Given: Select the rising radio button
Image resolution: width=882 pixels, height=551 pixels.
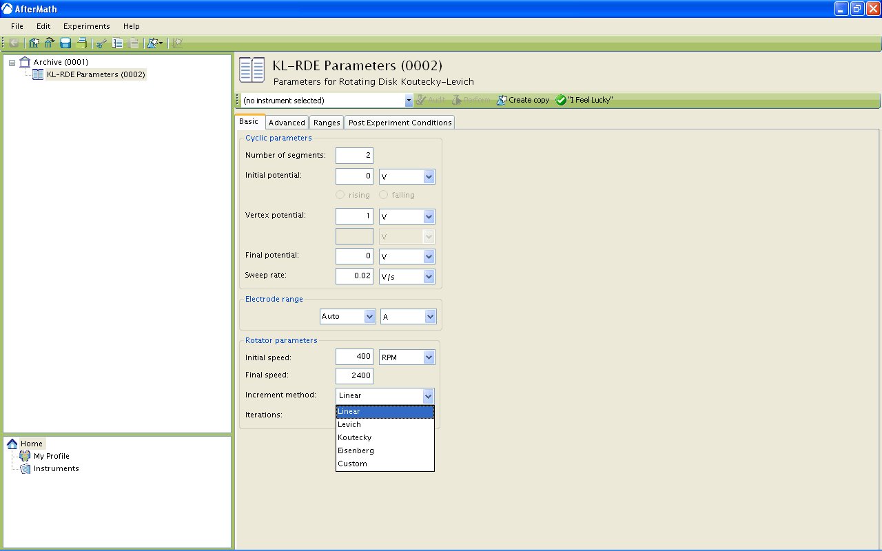Looking at the screenshot, I should (x=340, y=195).
